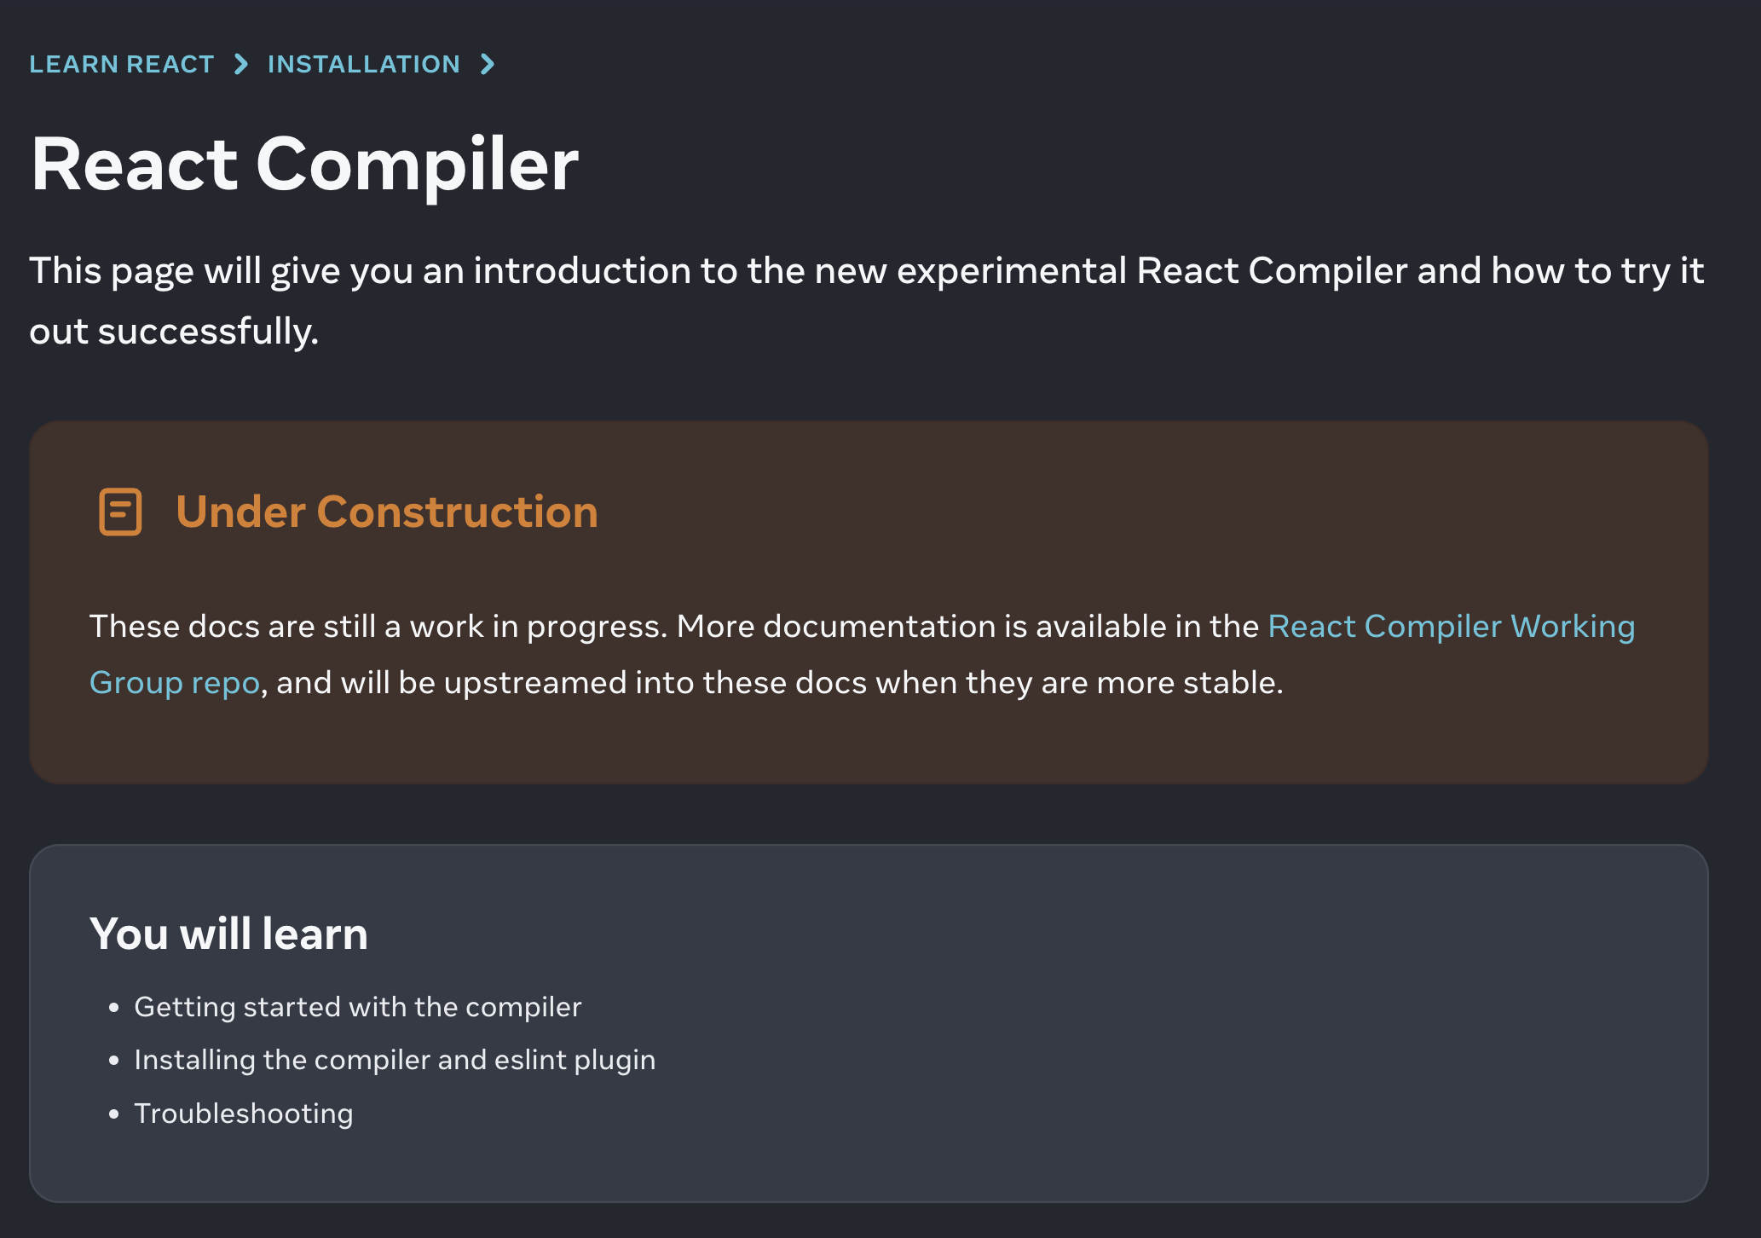Click the chevron right after LEARN REACT
Image resolution: width=1761 pixels, height=1238 pixels.
(241, 64)
